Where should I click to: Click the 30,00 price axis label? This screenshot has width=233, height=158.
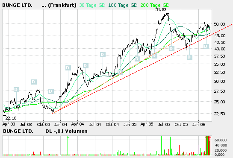tap(219, 82)
